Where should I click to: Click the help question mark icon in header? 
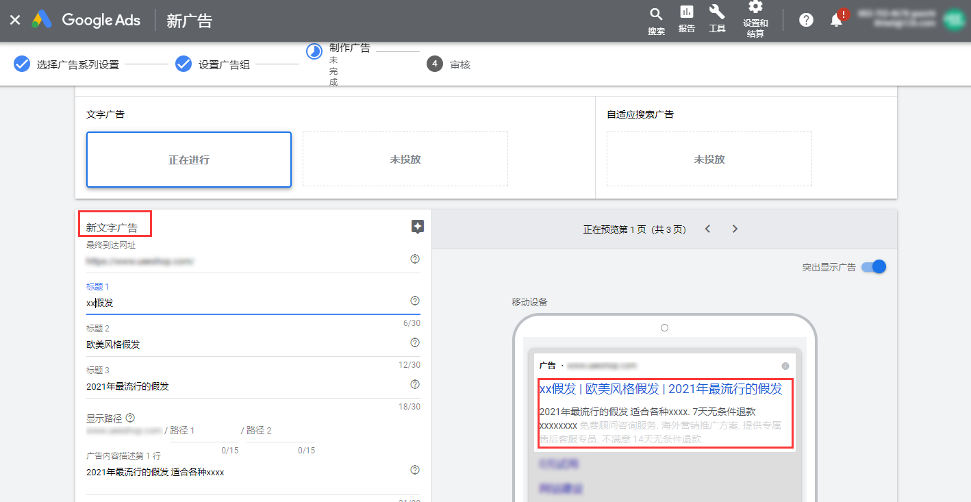click(x=806, y=20)
